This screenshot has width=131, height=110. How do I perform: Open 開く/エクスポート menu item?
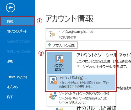click(17, 31)
